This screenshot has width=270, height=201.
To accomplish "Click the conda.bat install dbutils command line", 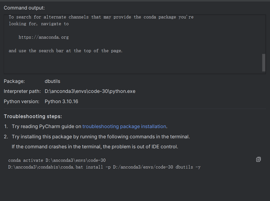I will (x=104, y=167).
